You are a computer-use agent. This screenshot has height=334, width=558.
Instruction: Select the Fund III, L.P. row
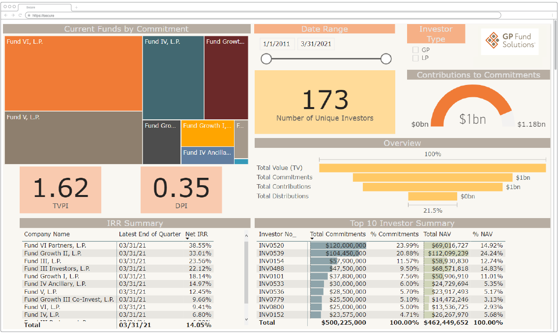[x=118, y=261]
